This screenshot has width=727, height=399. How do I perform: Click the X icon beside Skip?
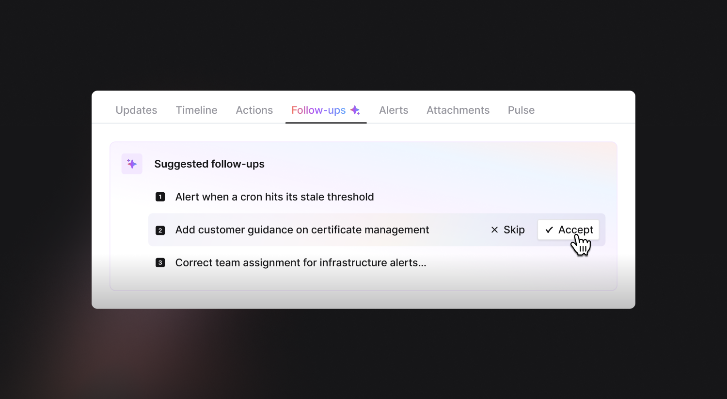pos(494,230)
